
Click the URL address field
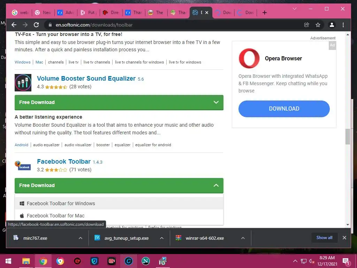pos(173,25)
